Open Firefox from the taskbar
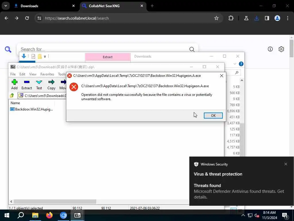Viewport: 294px width, 221px height. coord(49,215)
